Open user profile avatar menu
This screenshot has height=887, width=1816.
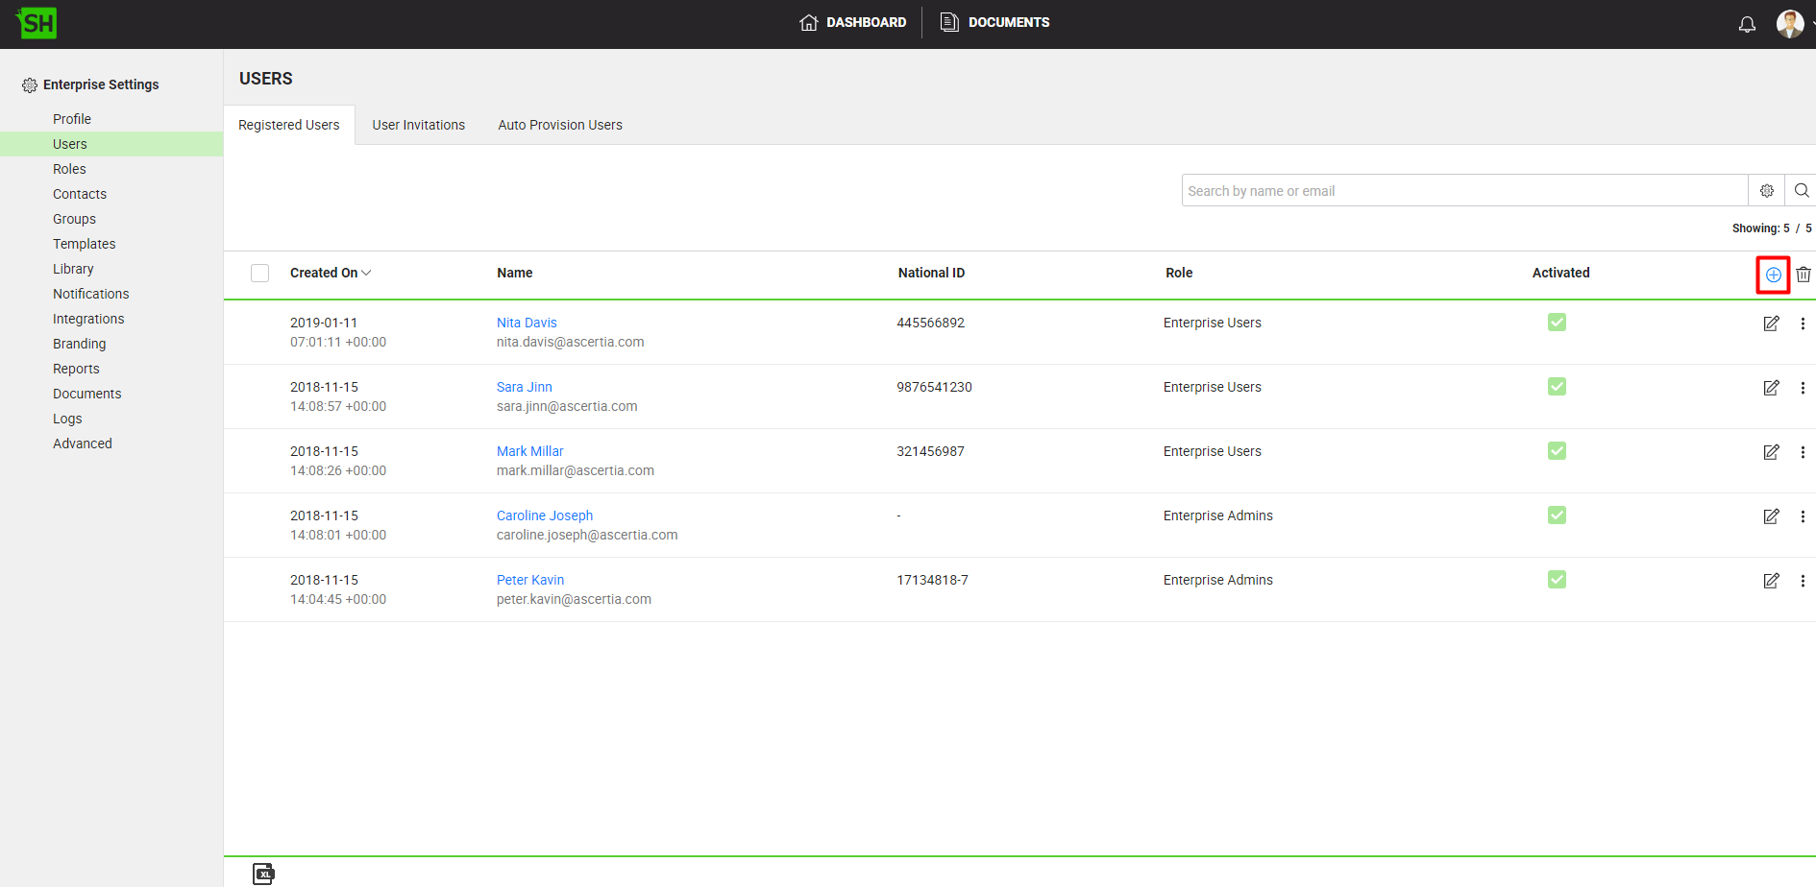point(1789,24)
